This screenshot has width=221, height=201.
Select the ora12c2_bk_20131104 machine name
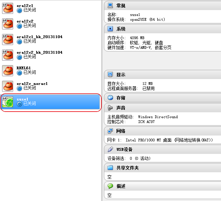[39, 52]
